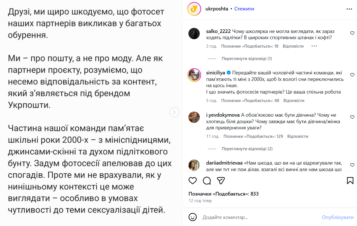Like the post with heart icon

pyautogui.click(x=193, y=181)
